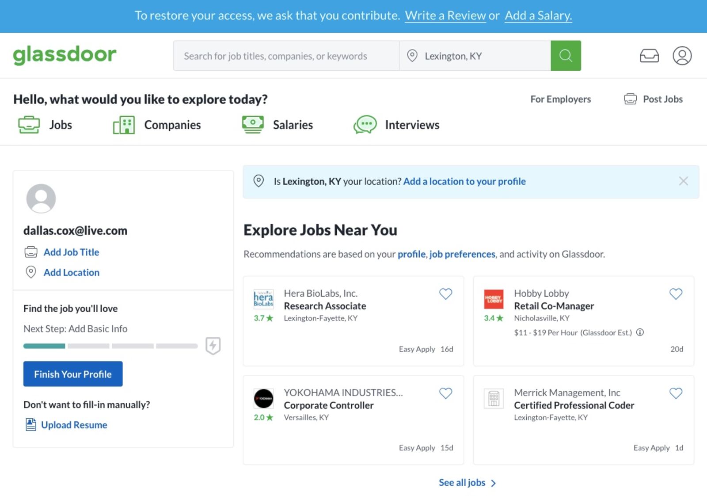
Task: Open the Certified Professional Coder job title
Action: [574, 405]
